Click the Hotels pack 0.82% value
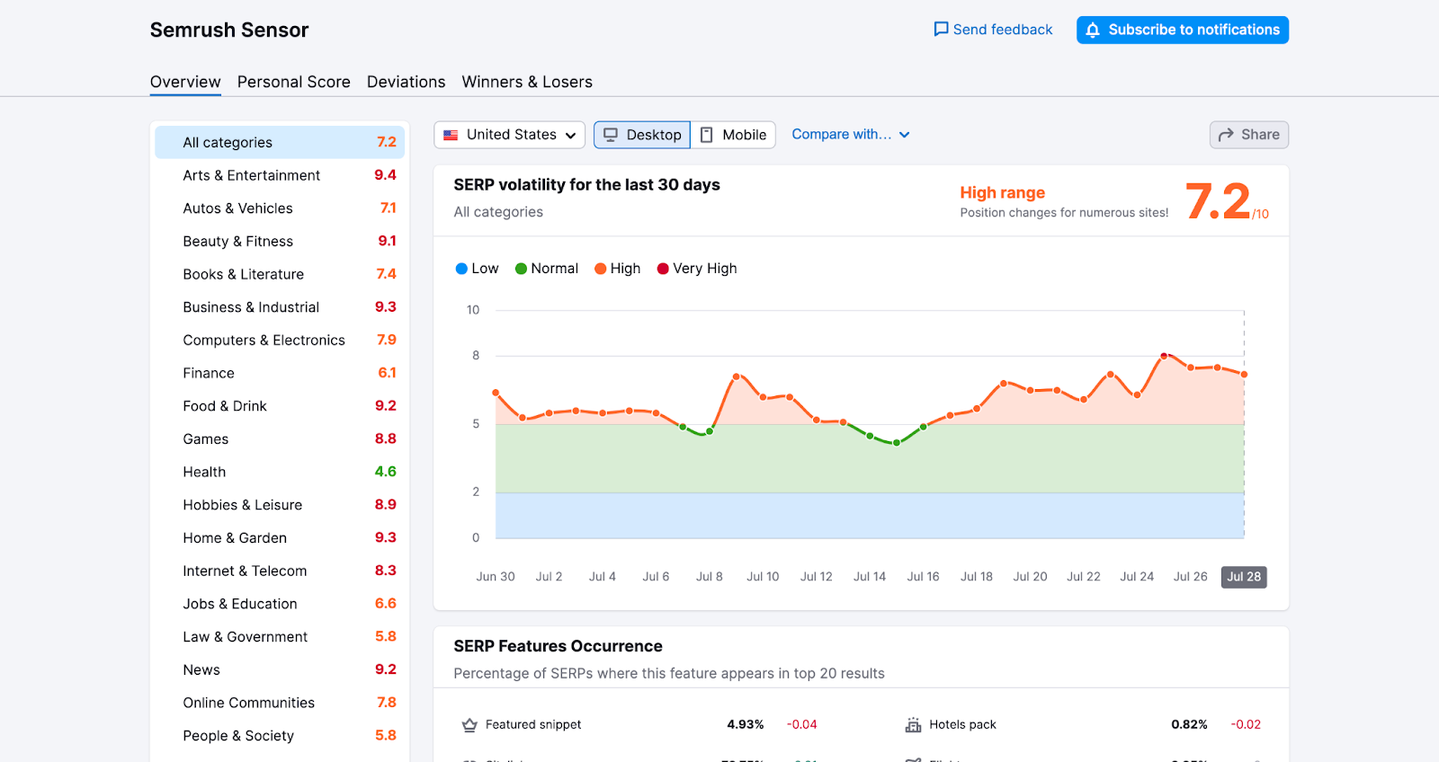Image resolution: width=1439 pixels, height=762 pixels. 1189,724
